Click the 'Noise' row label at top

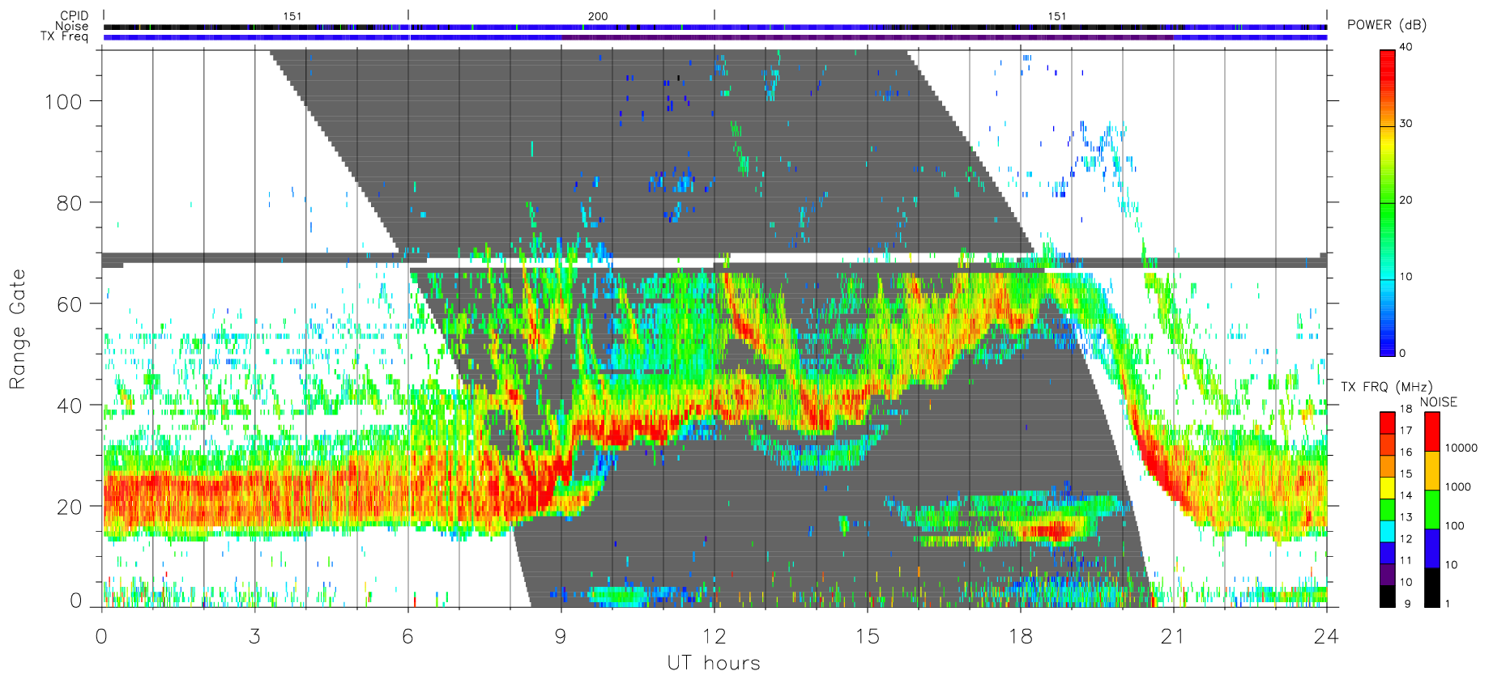coord(72,26)
